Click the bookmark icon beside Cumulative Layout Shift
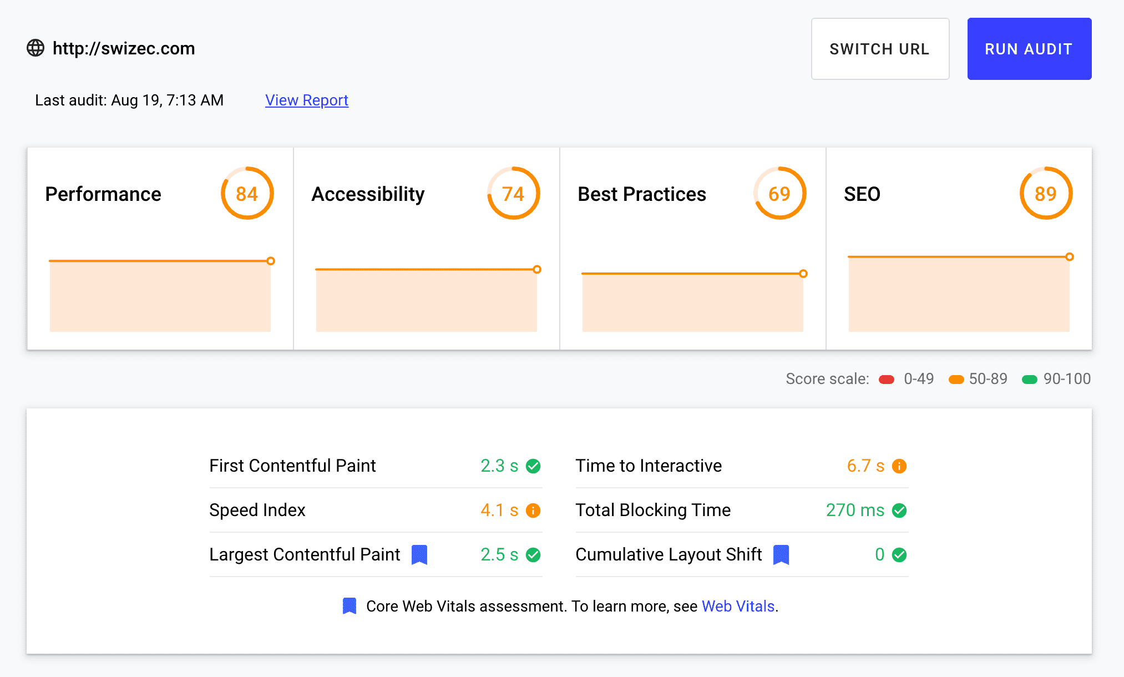The width and height of the screenshot is (1124, 677). coord(781,554)
